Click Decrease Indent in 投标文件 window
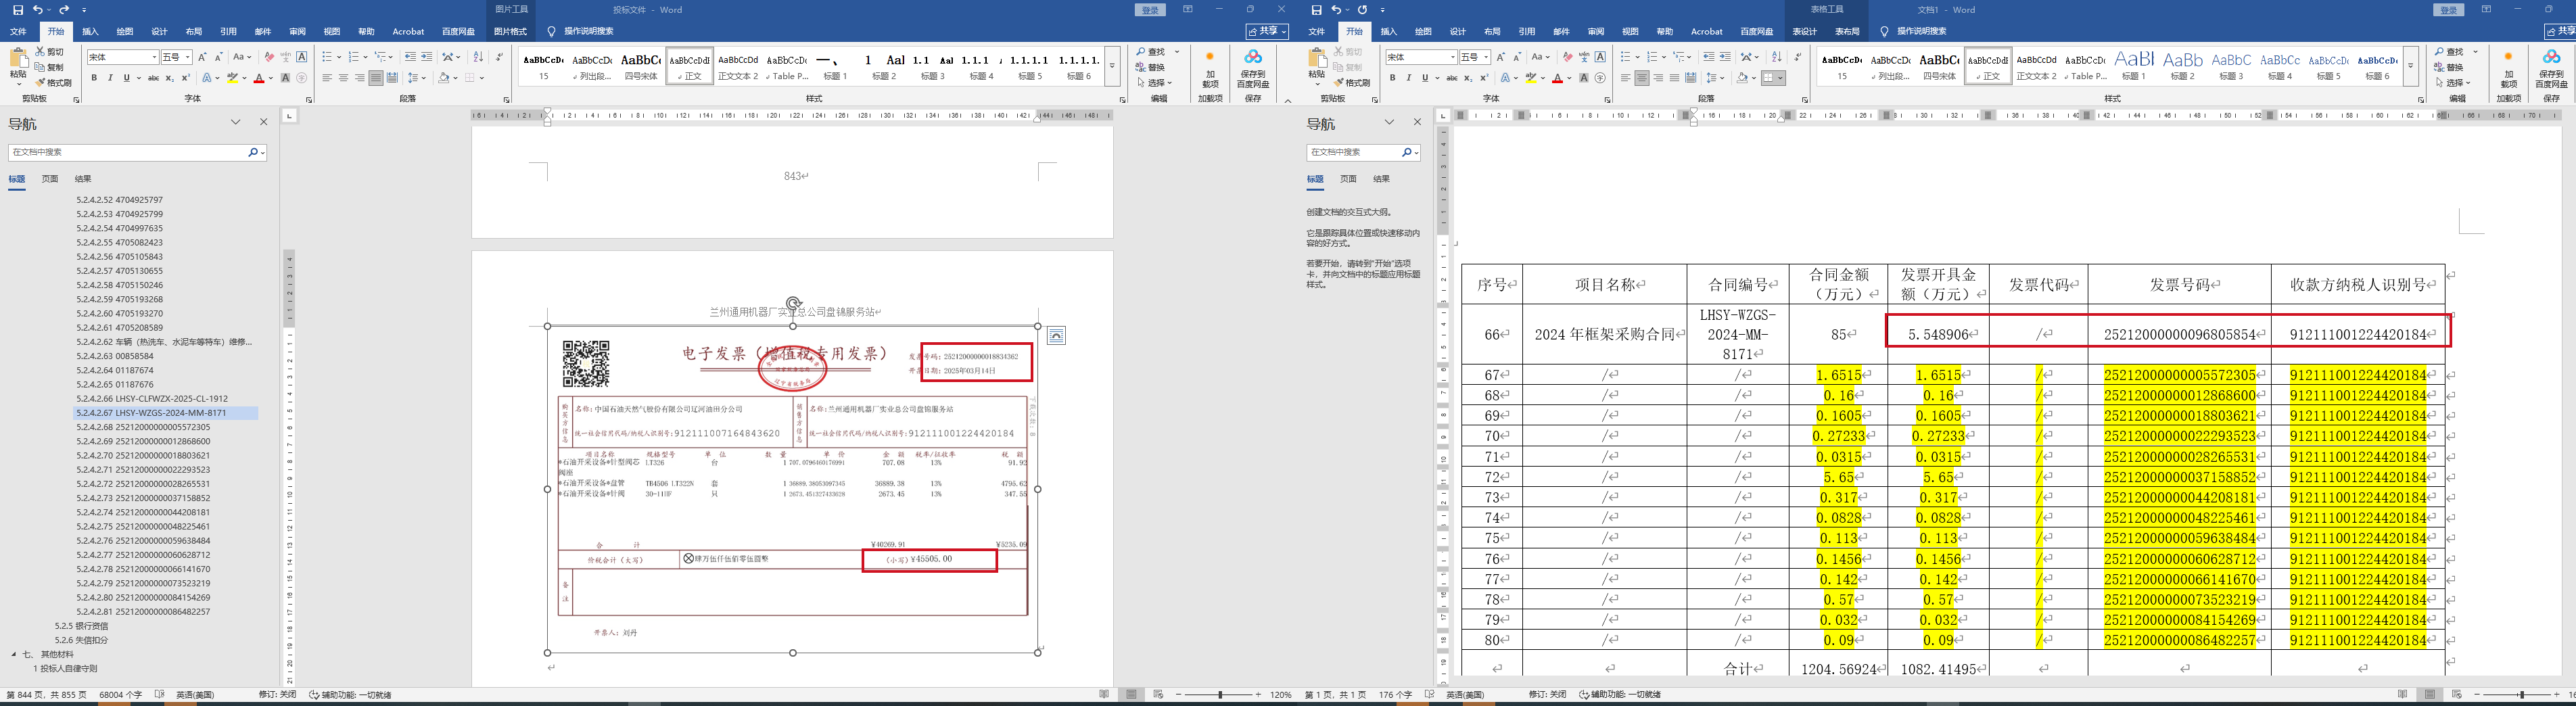Image resolution: width=2576 pixels, height=706 pixels. [411, 57]
